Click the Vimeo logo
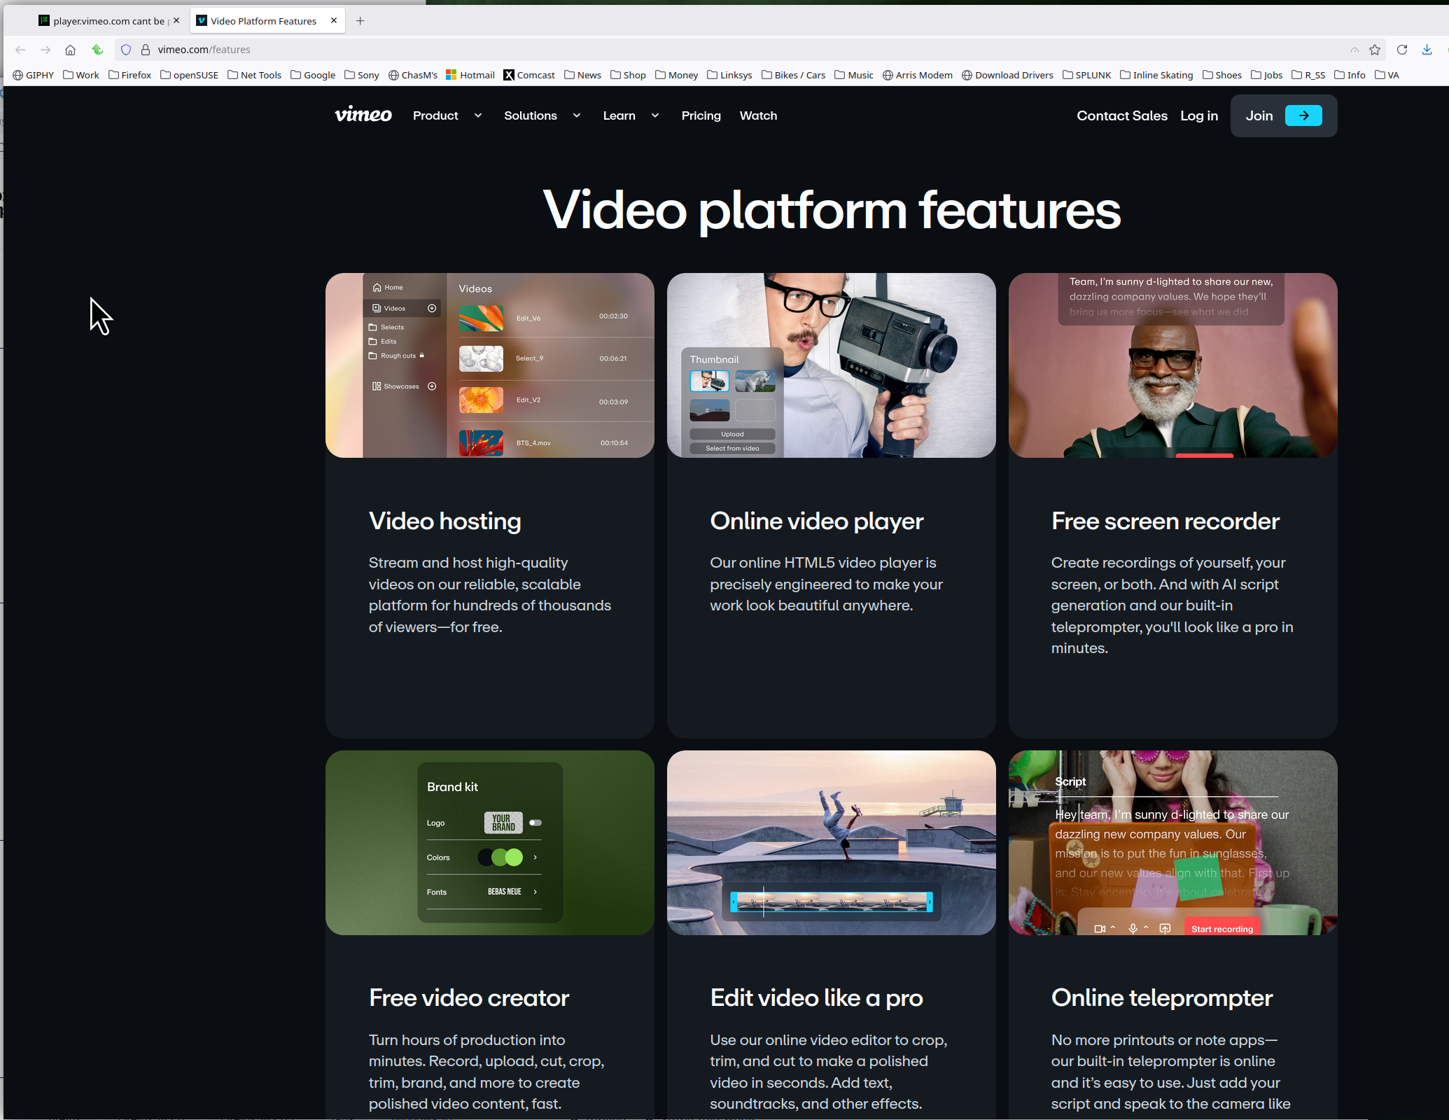1449x1120 pixels. 363,115
